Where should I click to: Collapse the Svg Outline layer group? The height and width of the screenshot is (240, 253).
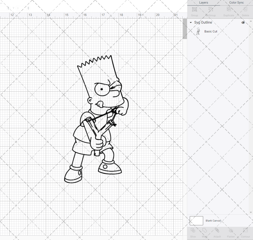coord(191,23)
